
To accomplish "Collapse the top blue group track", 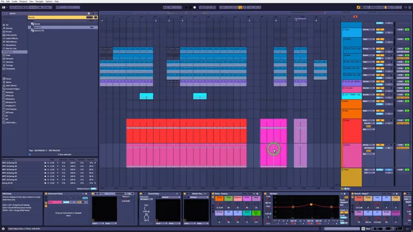I will point(343,30).
